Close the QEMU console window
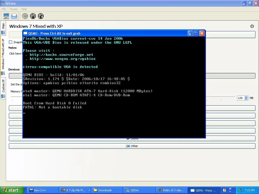The height and width of the screenshot is (194, 259). [x=202, y=34]
